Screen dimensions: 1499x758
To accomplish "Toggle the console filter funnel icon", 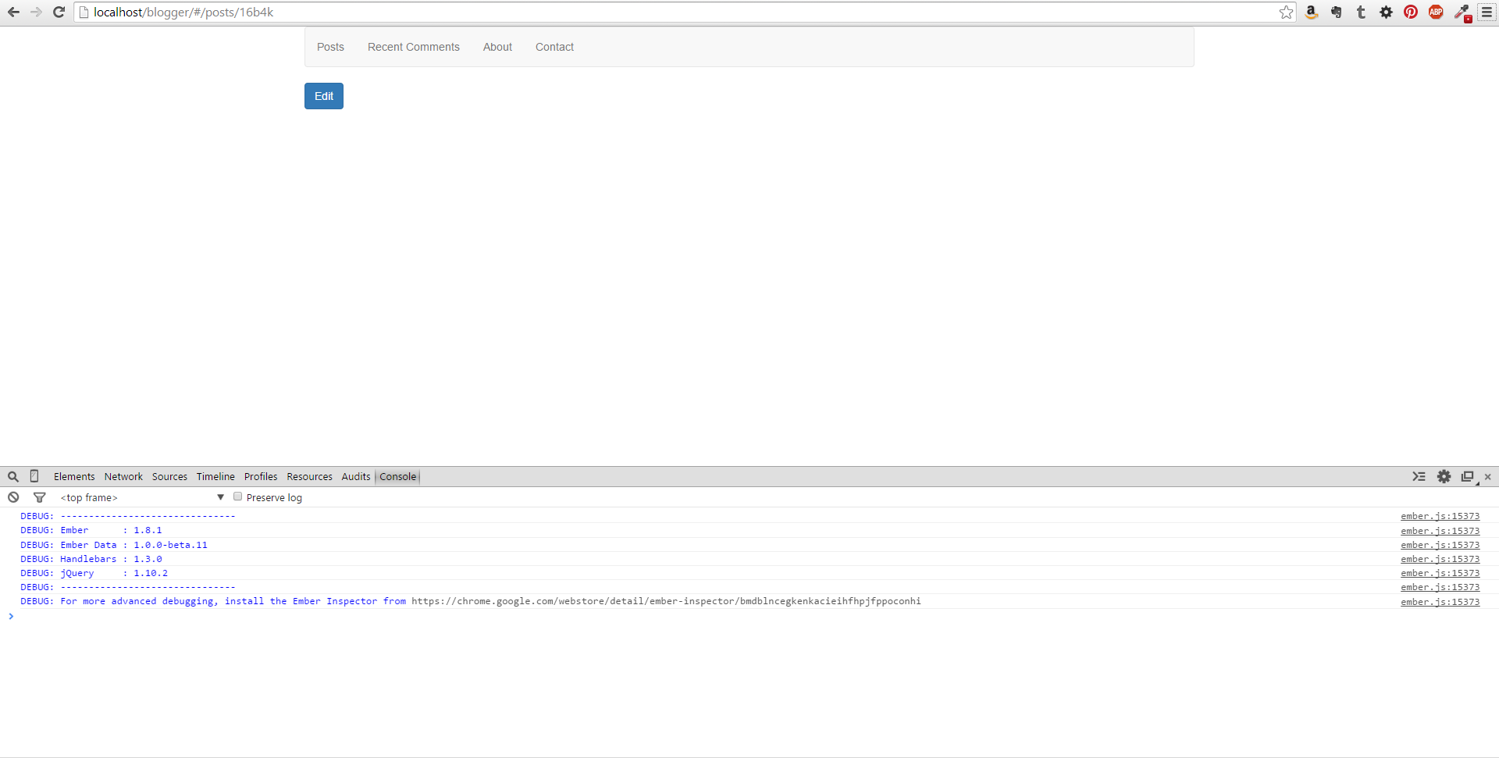I will tap(39, 497).
